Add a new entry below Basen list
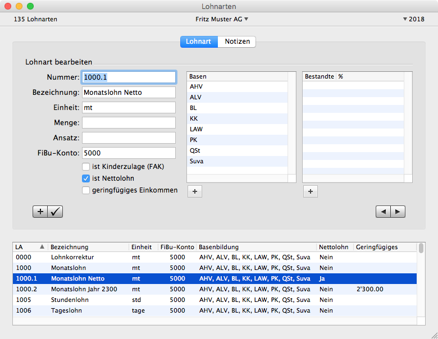Image resolution: width=438 pixels, height=339 pixels. point(195,191)
